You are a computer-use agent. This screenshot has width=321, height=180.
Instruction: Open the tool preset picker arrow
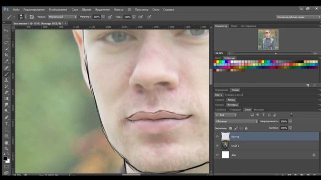[x=14, y=17]
